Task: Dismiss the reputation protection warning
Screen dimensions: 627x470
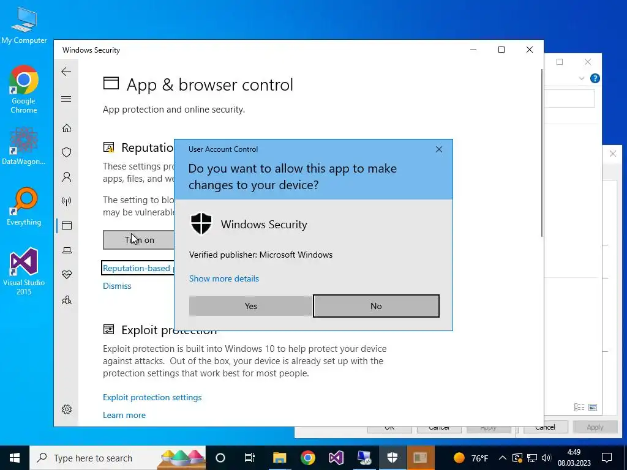Action: 117,286
